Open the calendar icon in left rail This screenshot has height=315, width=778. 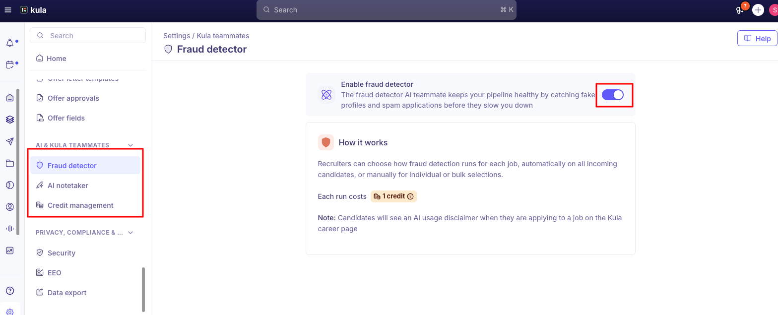click(x=10, y=64)
